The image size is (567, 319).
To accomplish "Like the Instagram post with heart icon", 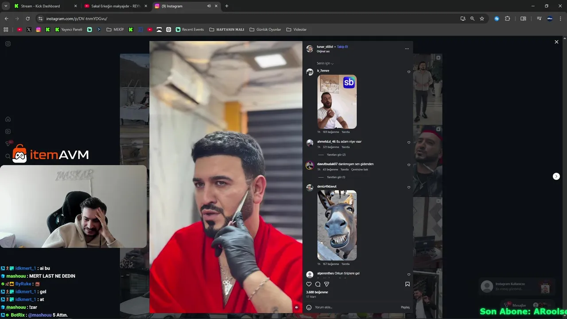I will pos(309,284).
